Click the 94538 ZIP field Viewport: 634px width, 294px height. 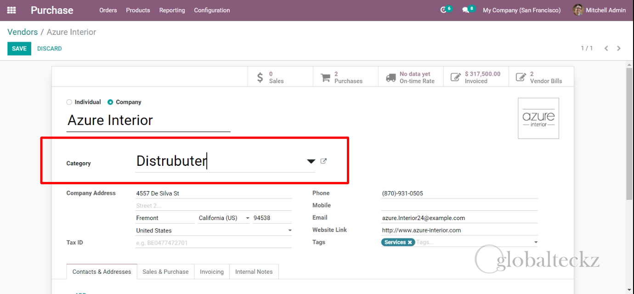272,218
